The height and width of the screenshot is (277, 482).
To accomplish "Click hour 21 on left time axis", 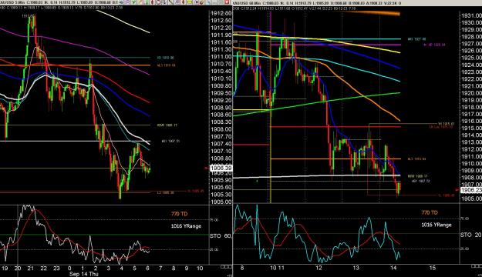I will (30, 269).
